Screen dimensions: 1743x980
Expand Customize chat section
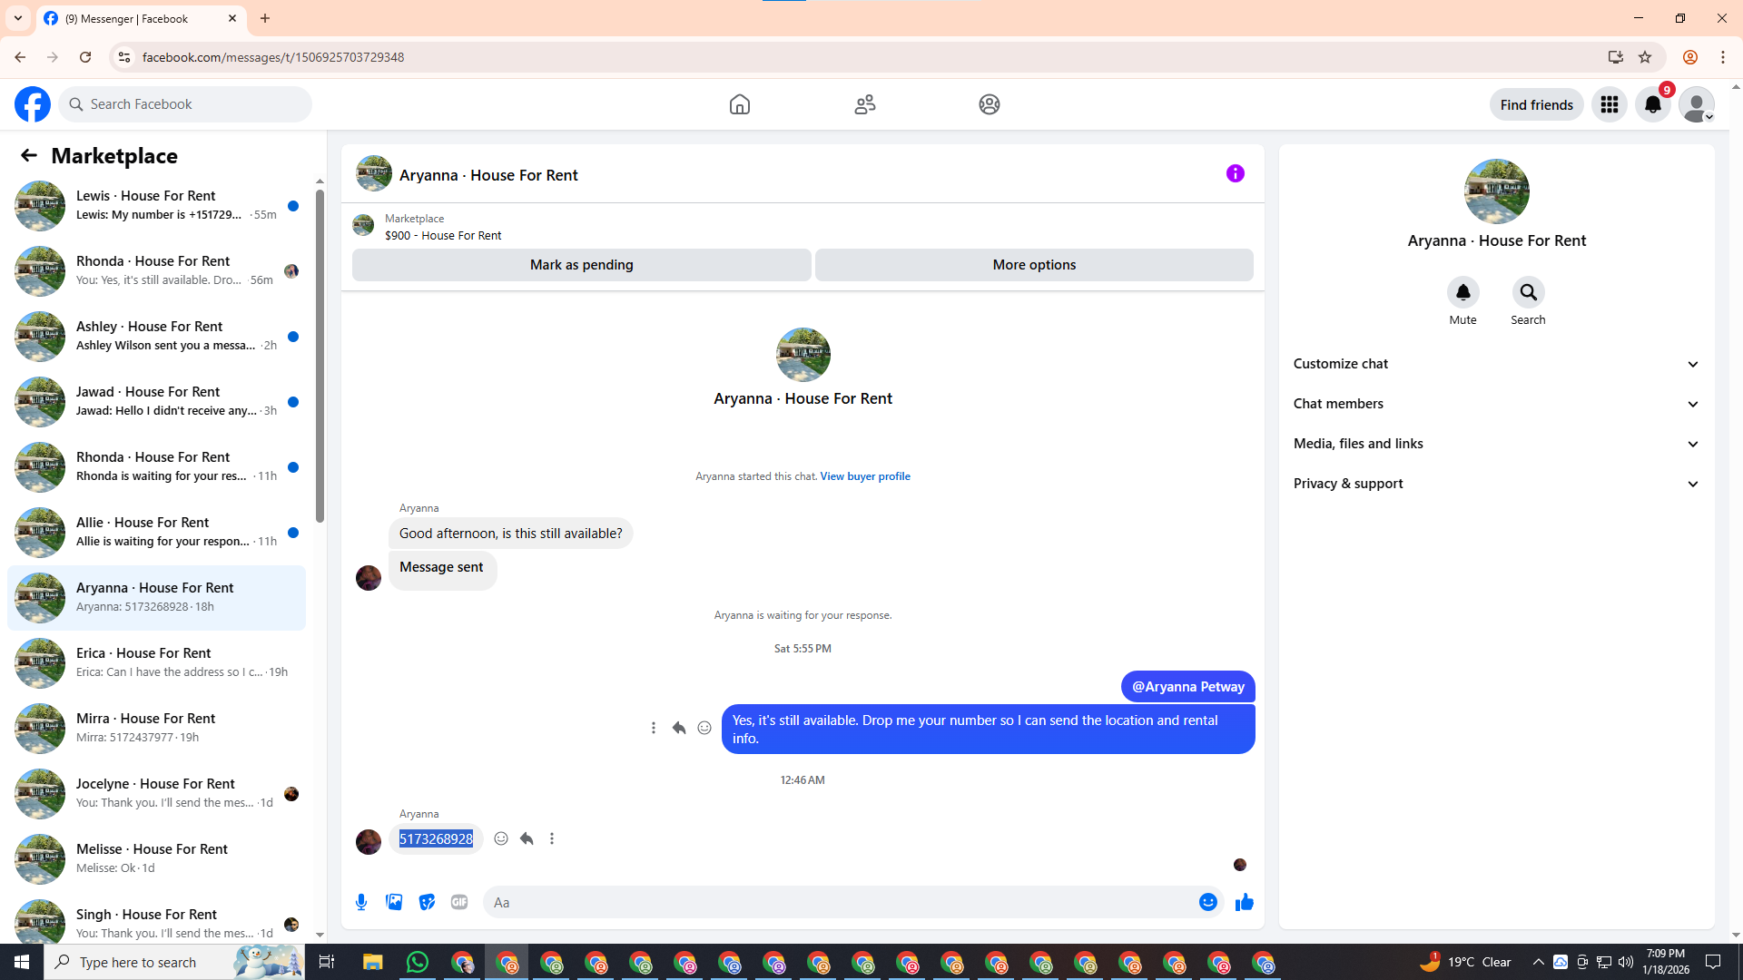[1496, 364]
